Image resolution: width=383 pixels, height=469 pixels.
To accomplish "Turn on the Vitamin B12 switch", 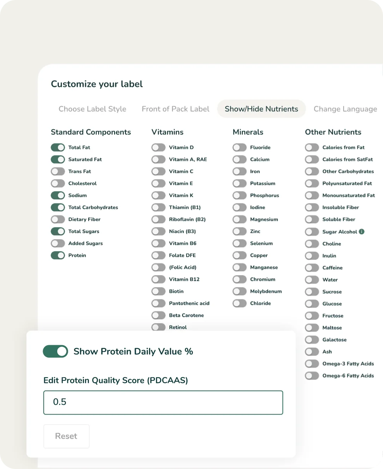I will 158,279.
